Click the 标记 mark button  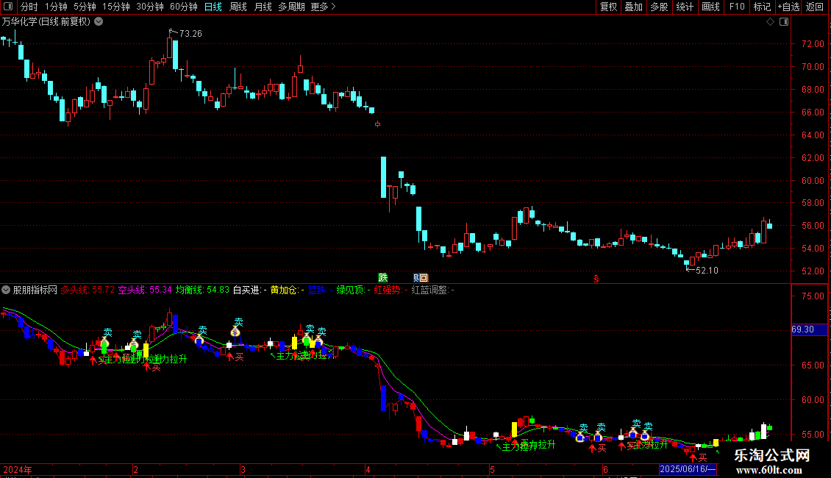pos(762,7)
